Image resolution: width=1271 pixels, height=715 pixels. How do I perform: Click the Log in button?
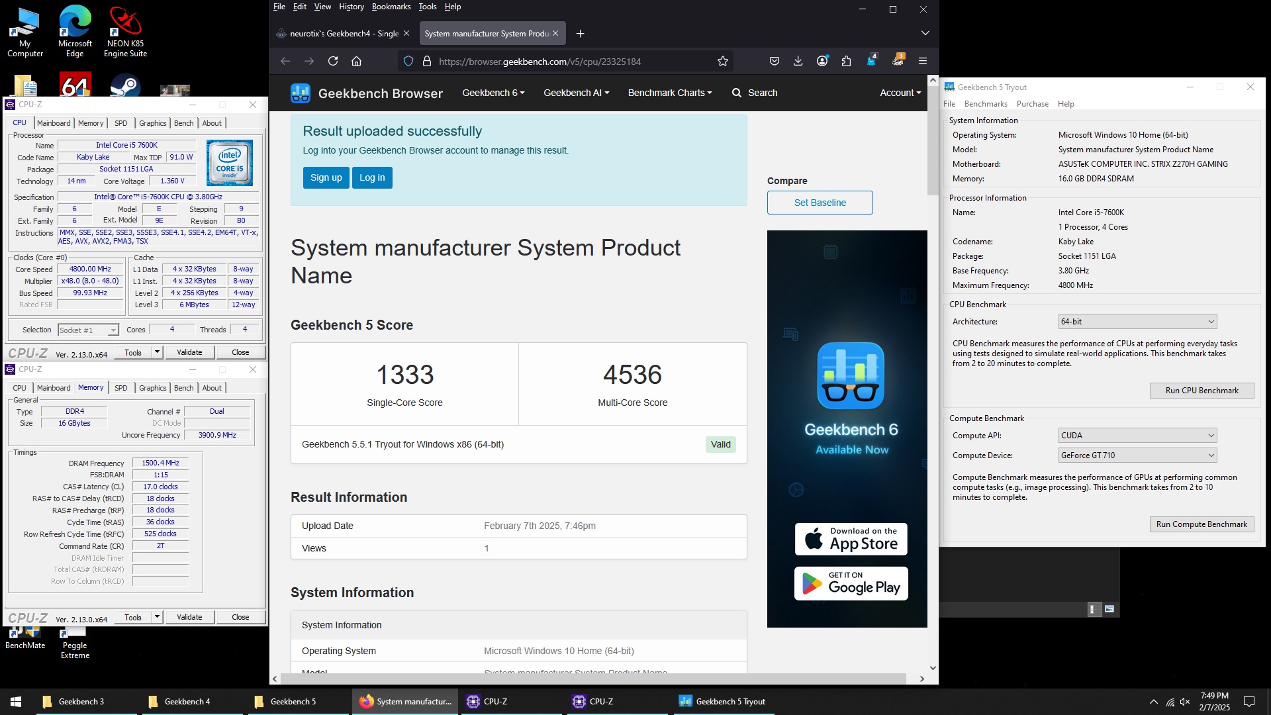[x=372, y=177]
